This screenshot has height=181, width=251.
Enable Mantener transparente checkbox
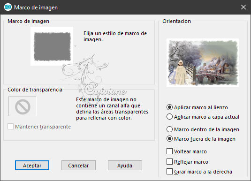click(x=11, y=127)
